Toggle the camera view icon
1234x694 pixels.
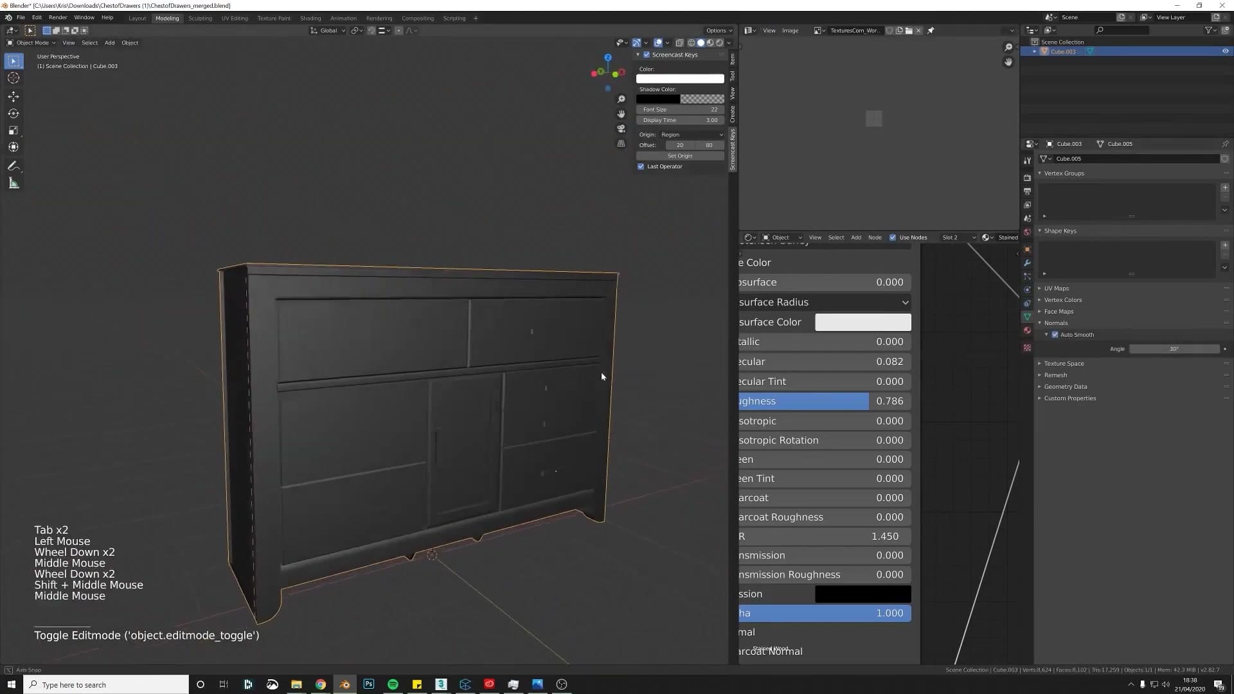[621, 129]
